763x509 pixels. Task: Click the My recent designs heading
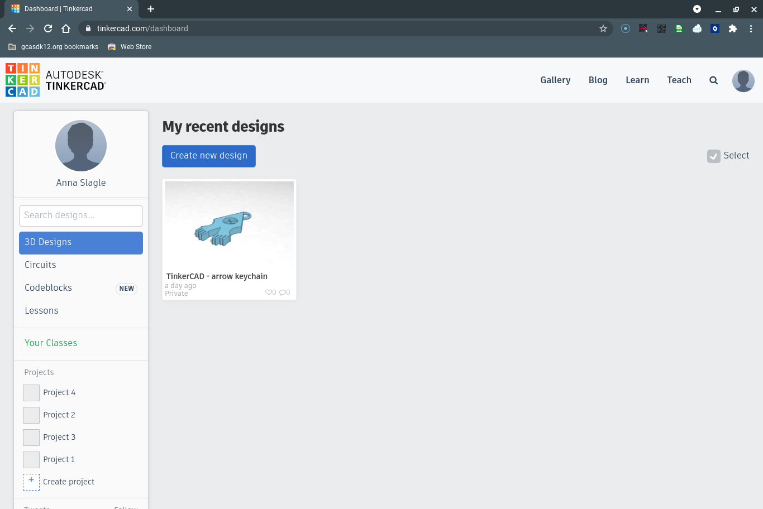223,127
